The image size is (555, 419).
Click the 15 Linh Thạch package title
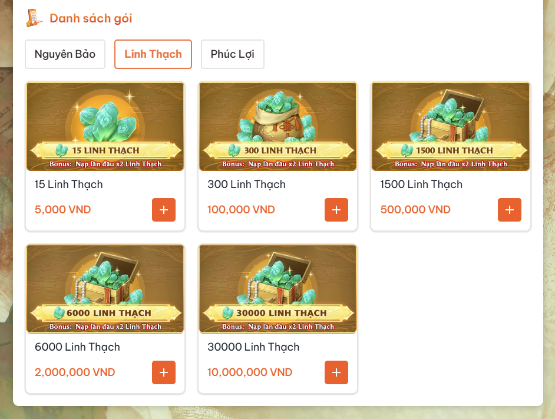click(x=69, y=184)
